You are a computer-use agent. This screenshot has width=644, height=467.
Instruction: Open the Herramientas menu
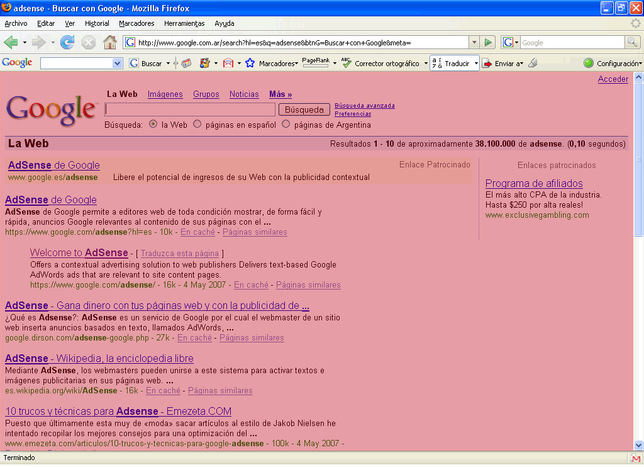pyautogui.click(x=184, y=23)
